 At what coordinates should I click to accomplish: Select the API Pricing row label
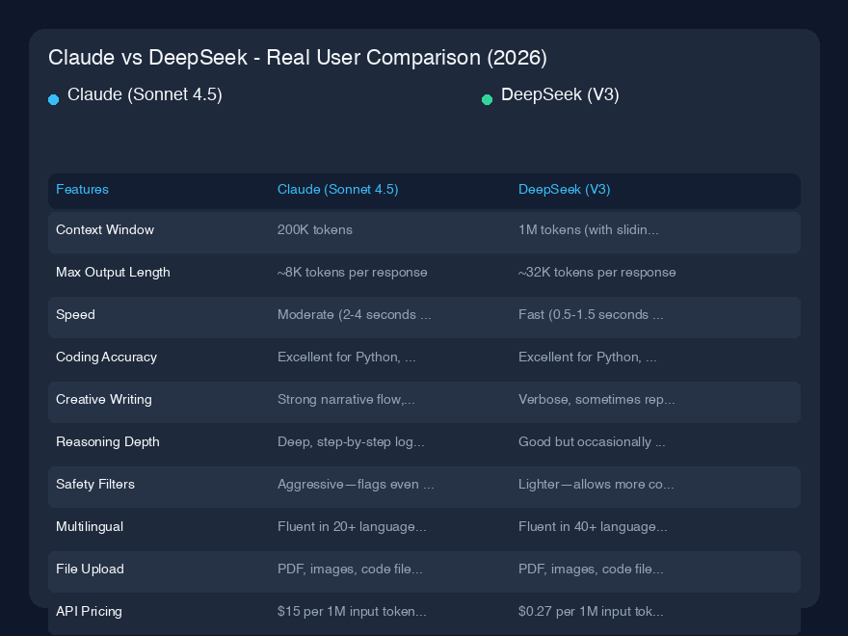89,611
